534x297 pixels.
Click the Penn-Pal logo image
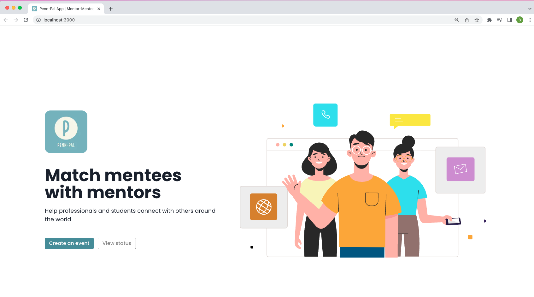pyautogui.click(x=66, y=132)
